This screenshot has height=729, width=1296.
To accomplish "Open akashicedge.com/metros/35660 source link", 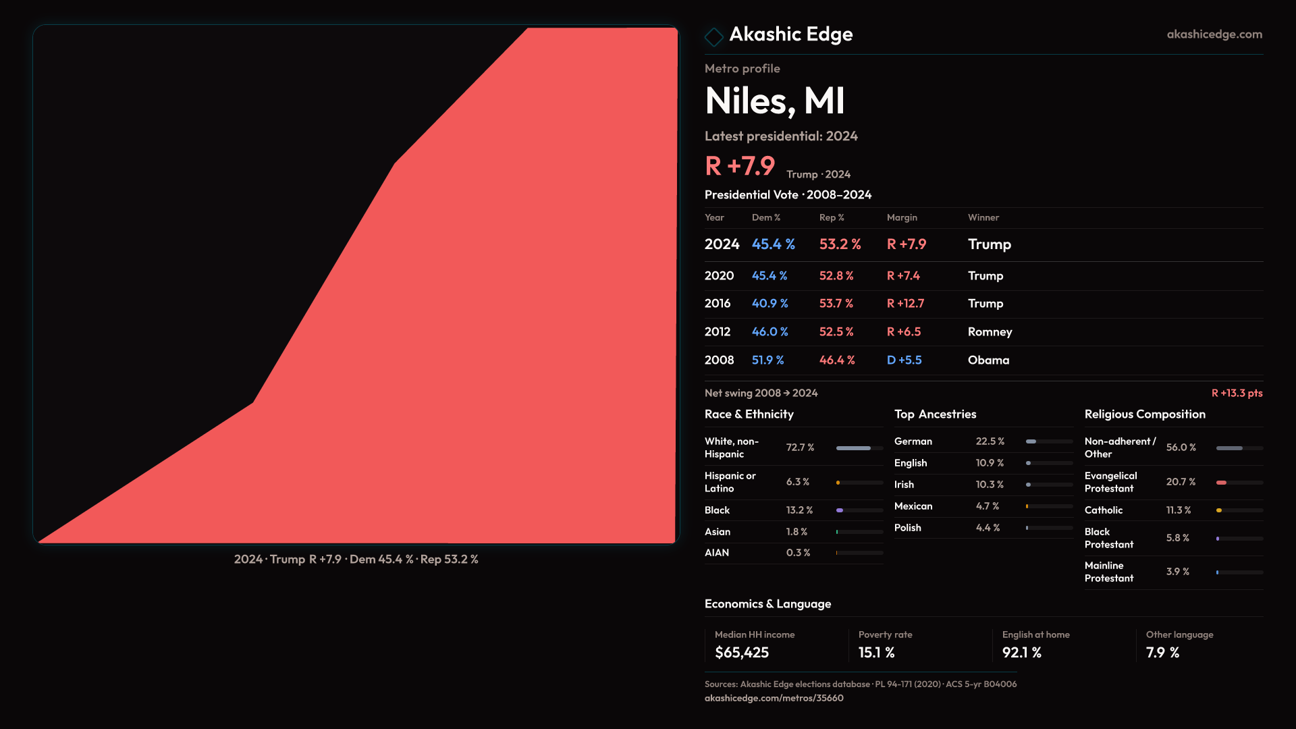I will coord(774,698).
